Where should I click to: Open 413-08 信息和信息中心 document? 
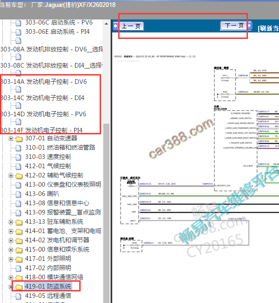[57, 203]
